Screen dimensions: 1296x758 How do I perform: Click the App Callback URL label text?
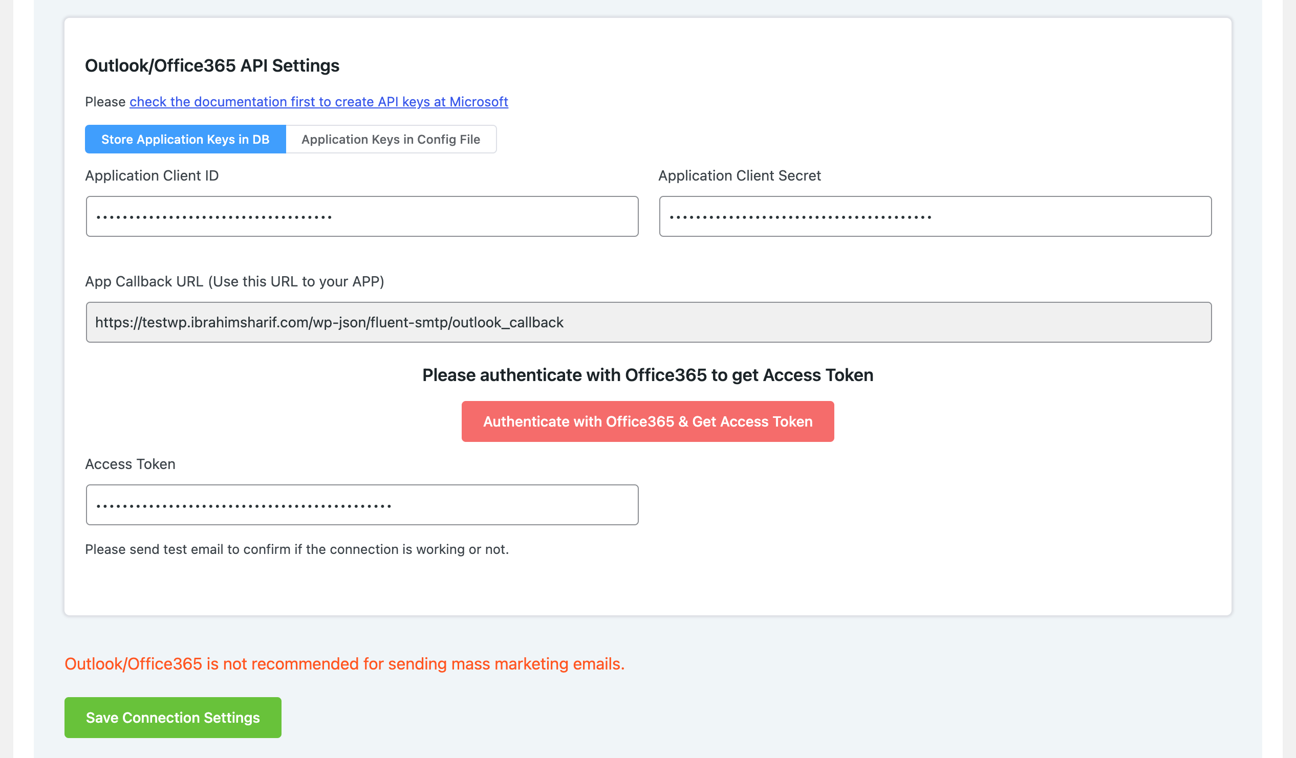tap(234, 282)
